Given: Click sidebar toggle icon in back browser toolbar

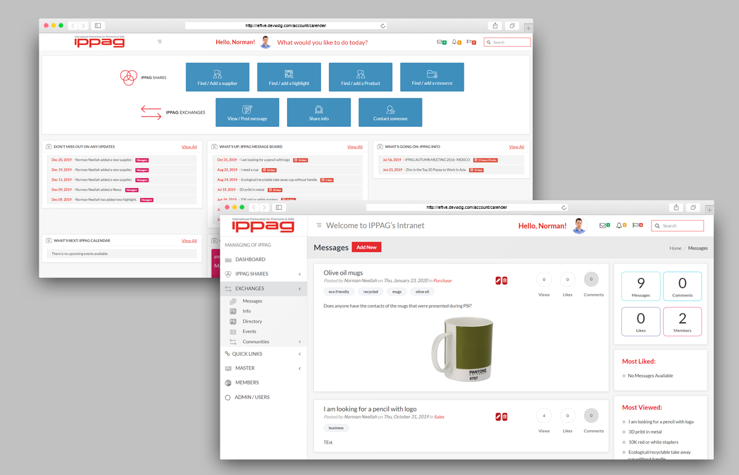Looking at the screenshot, I should [98, 26].
